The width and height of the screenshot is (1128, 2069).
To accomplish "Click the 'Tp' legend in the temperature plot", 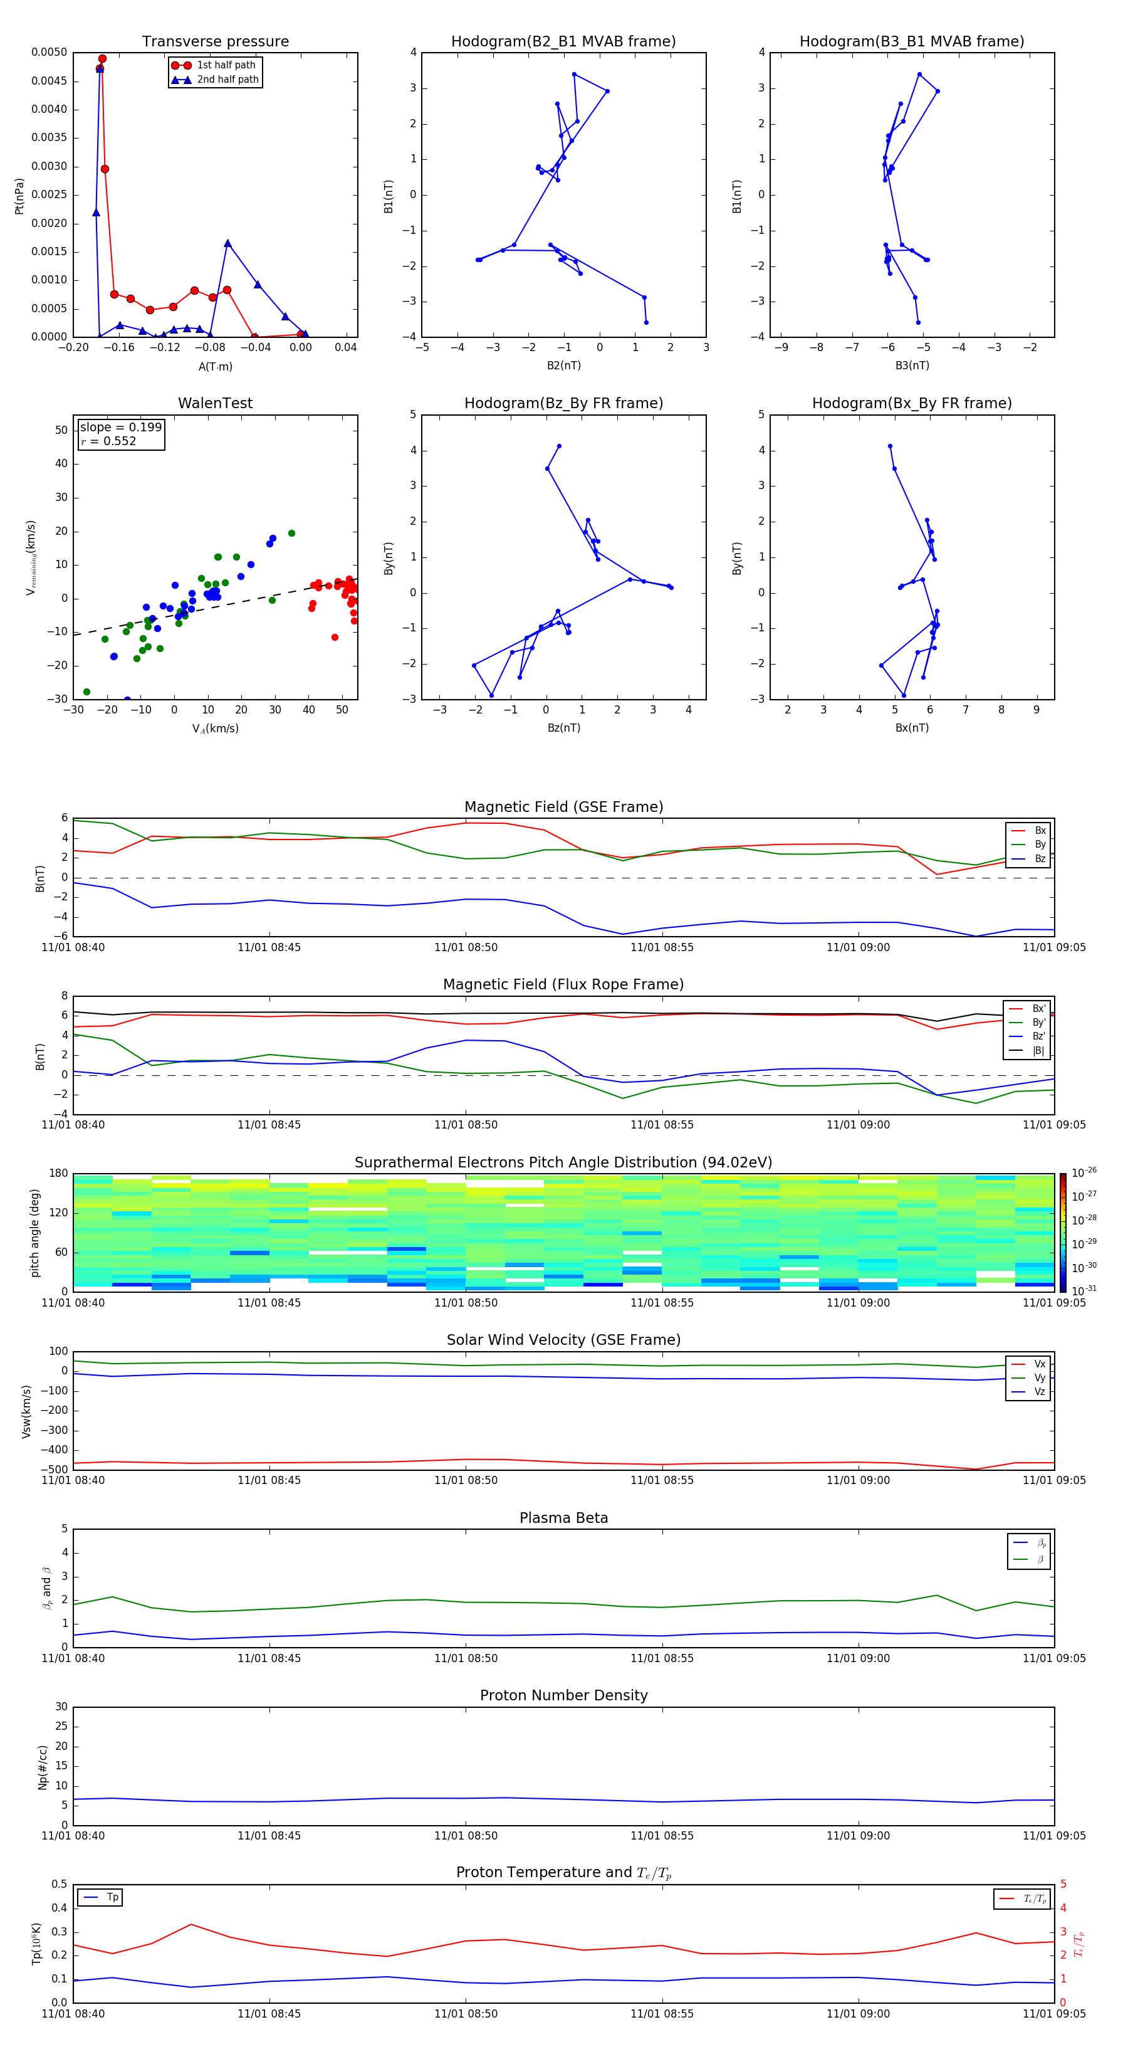I will pyautogui.click(x=100, y=1898).
